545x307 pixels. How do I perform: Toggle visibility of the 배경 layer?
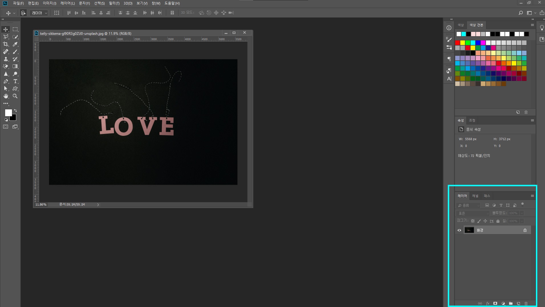(459, 230)
